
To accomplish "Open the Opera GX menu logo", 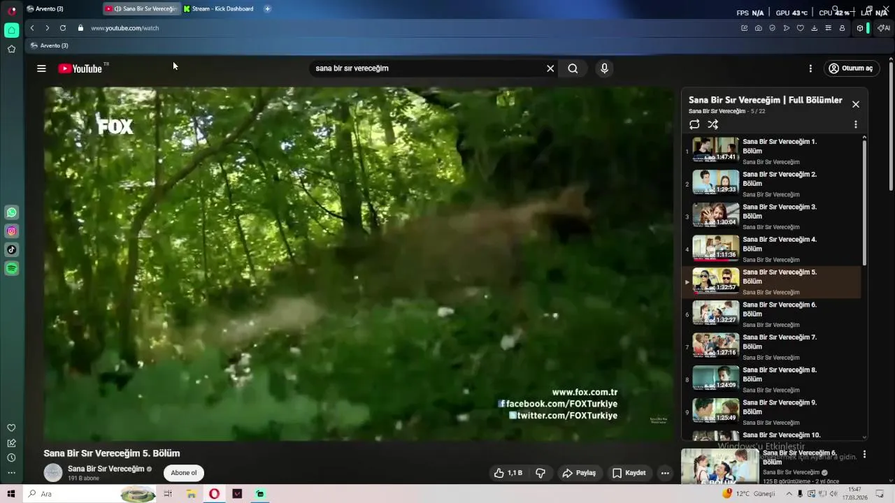I will (12, 10).
